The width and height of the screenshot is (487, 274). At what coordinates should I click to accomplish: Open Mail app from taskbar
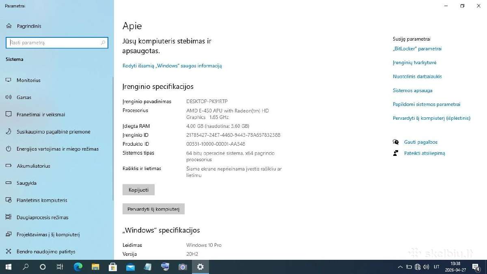[x=130, y=267]
